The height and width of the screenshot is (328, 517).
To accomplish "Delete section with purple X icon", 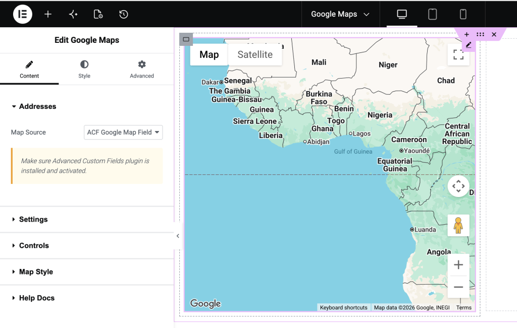I will coord(494,34).
